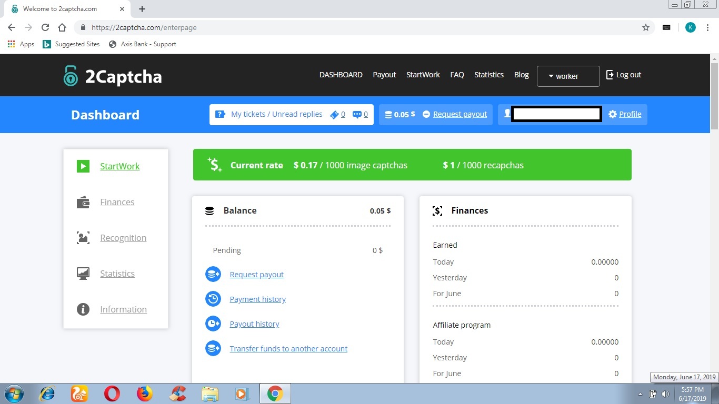Open Payout in top navigation
The height and width of the screenshot is (404, 719).
[384, 75]
